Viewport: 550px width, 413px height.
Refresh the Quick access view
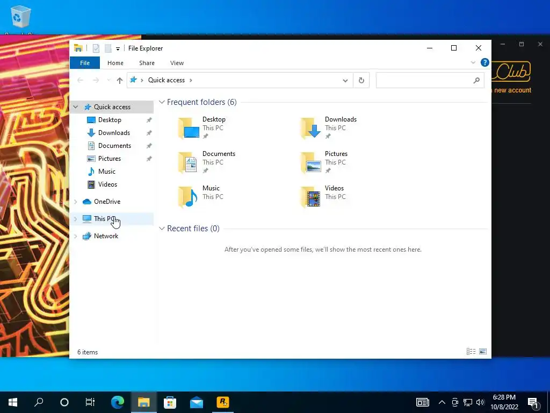click(361, 81)
